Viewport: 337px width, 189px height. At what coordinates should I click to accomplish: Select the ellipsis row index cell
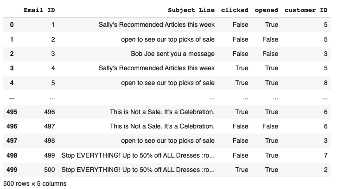point(12,98)
